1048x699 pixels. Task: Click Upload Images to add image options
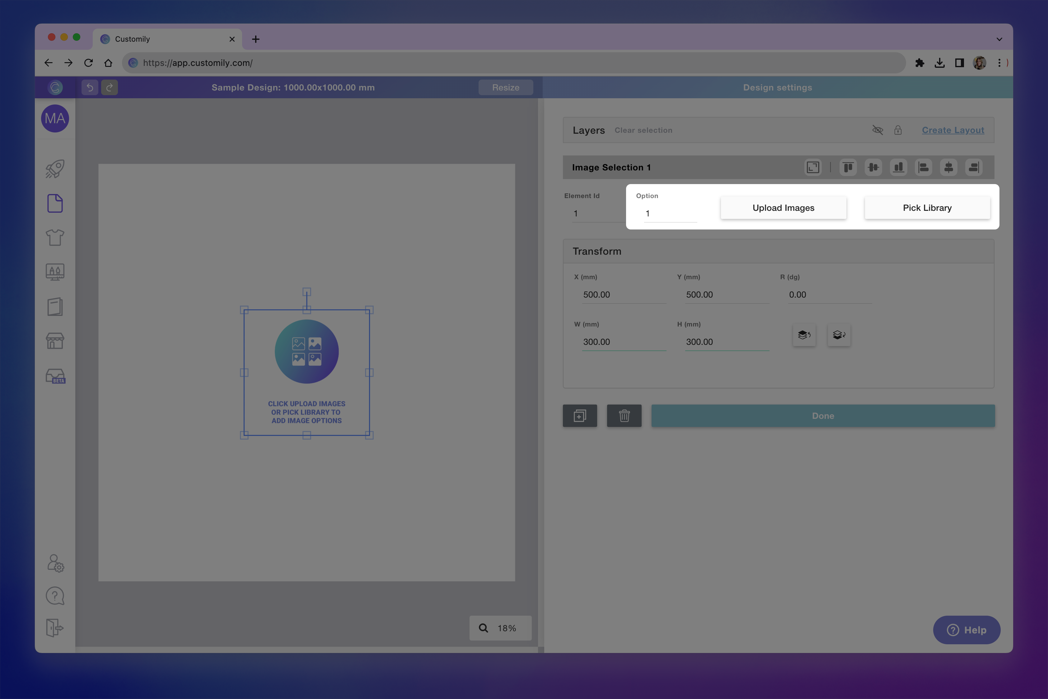[x=784, y=207]
